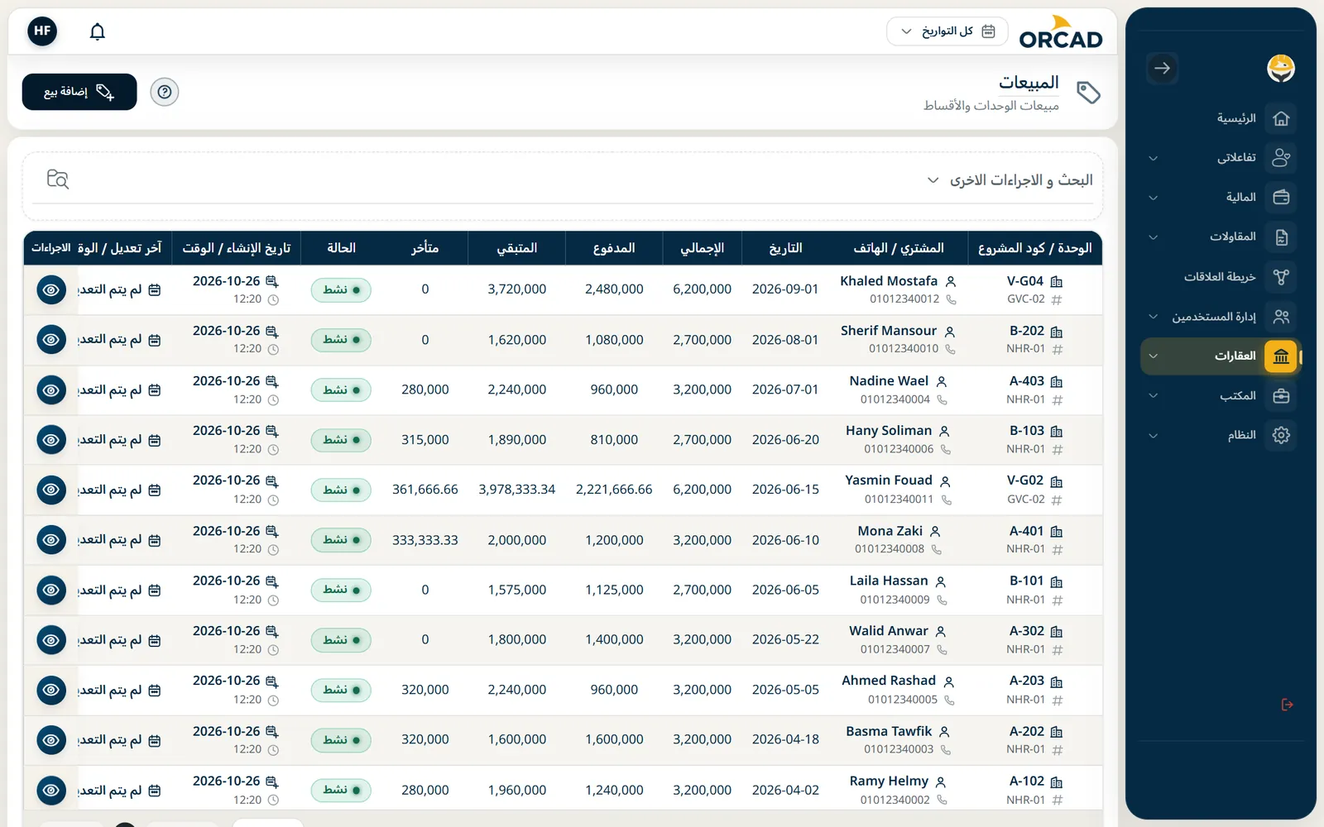This screenshot has width=1324, height=827.
Task: View details eye for Ahmed Rashad sale
Action: 51,691
